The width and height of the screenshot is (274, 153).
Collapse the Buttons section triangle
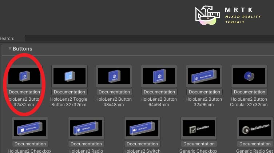coord(10,49)
